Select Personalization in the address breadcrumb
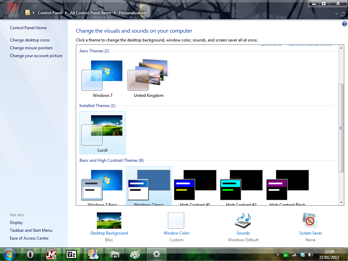 133,13
